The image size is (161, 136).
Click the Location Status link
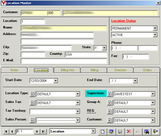[x=124, y=21]
